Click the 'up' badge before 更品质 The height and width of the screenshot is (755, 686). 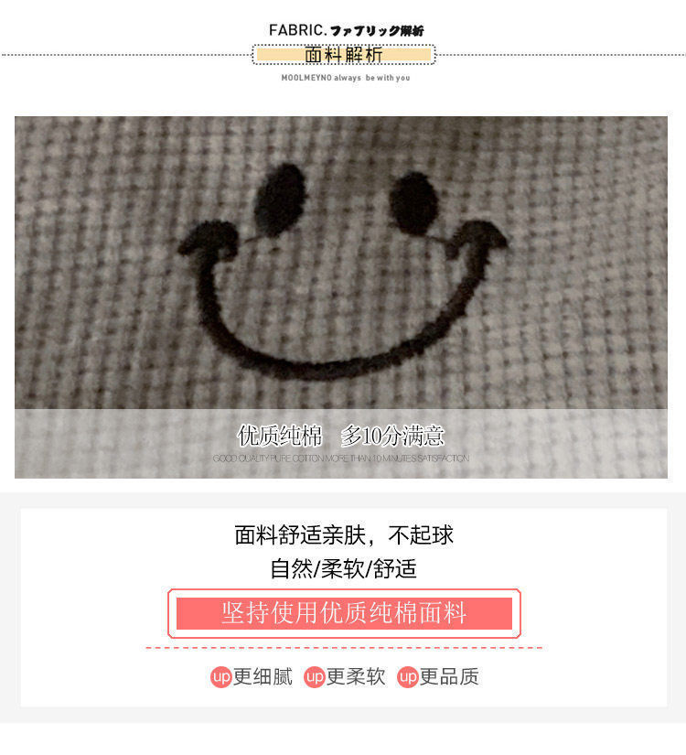pyautogui.click(x=408, y=677)
